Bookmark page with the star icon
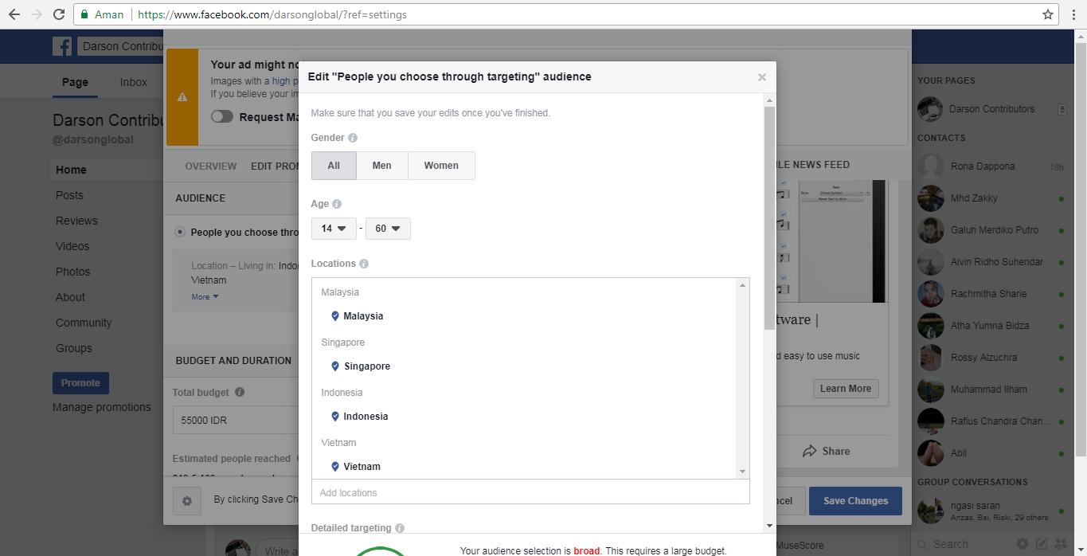Screen dimensions: 1087x556 (x=1048, y=14)
